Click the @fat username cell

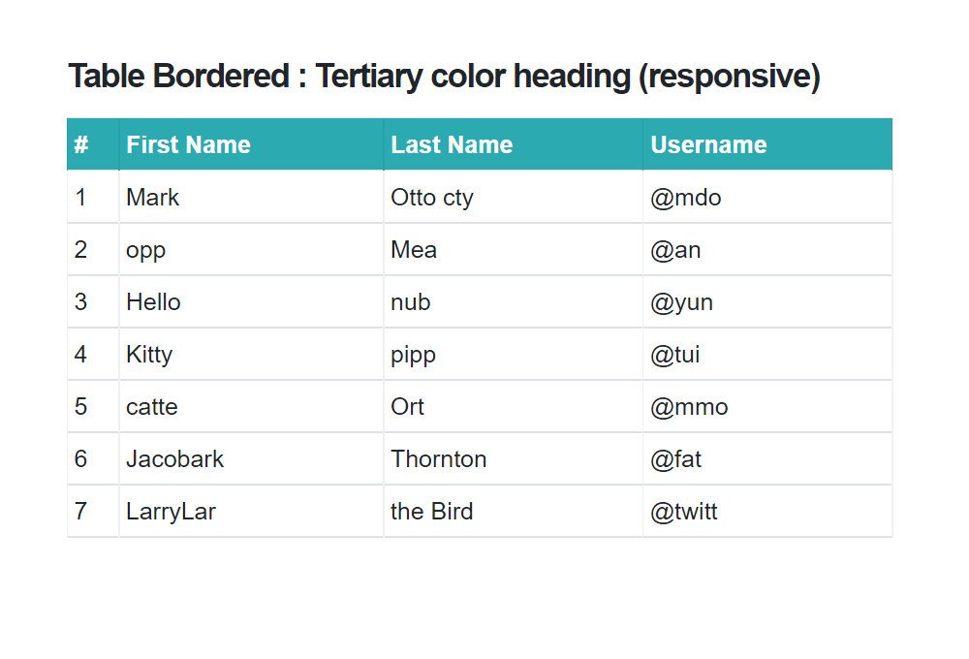point(767,458)
